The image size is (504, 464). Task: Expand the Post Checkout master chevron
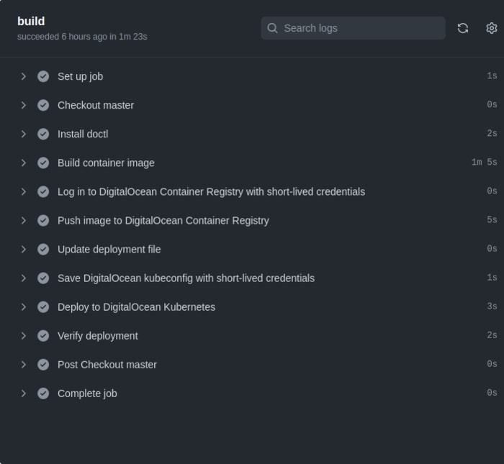tap(23, 364)
